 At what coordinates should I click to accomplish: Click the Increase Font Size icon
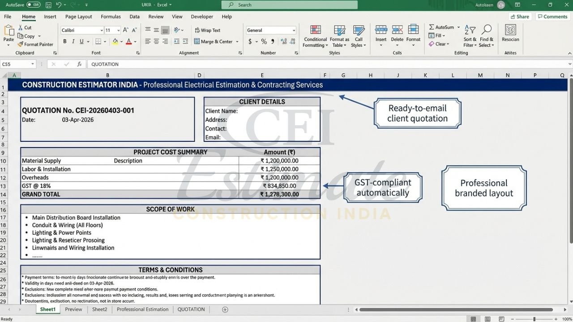(126, 30)
